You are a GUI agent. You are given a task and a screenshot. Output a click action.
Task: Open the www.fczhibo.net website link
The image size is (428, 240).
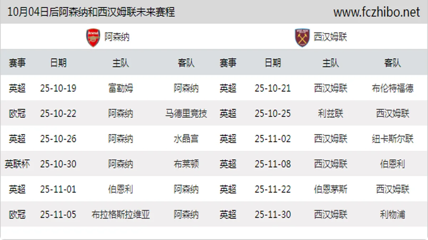point(376,12)
